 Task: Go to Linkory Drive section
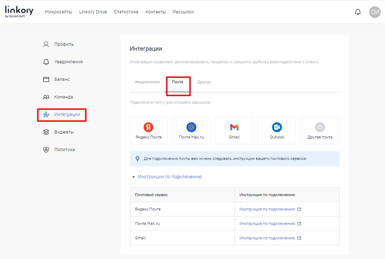click(93, 12)
